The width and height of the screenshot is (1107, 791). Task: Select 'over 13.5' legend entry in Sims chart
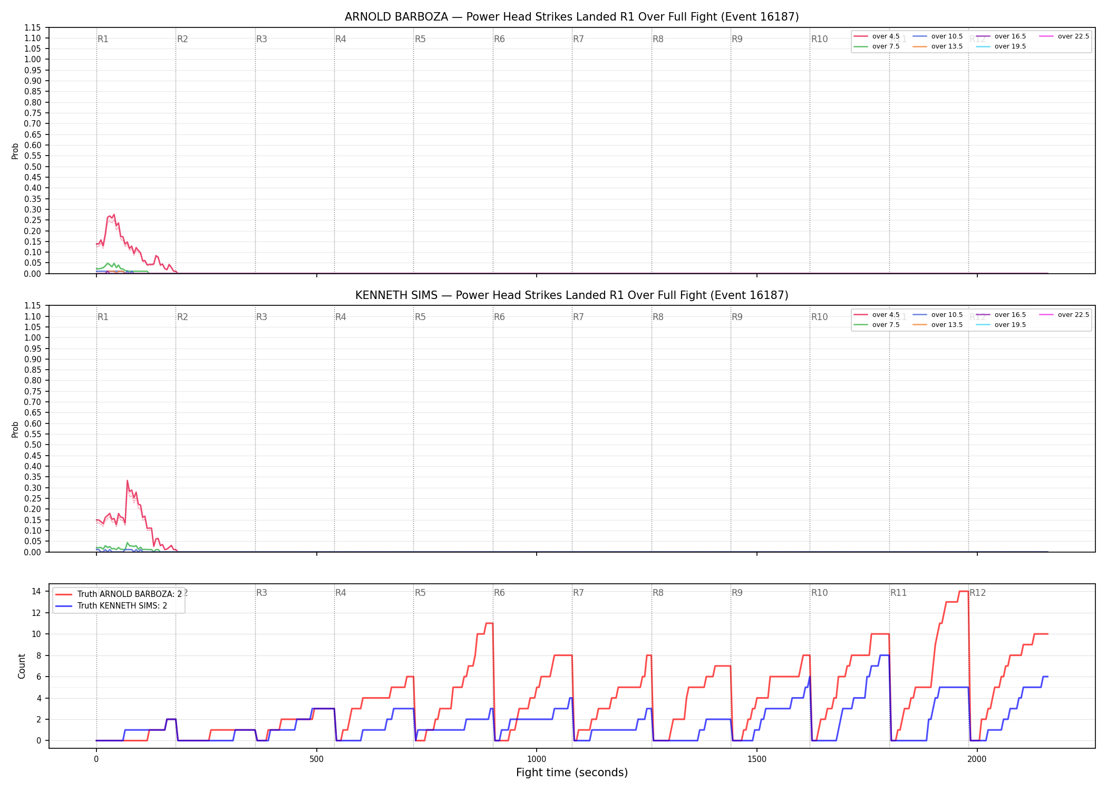click(938, 325)
